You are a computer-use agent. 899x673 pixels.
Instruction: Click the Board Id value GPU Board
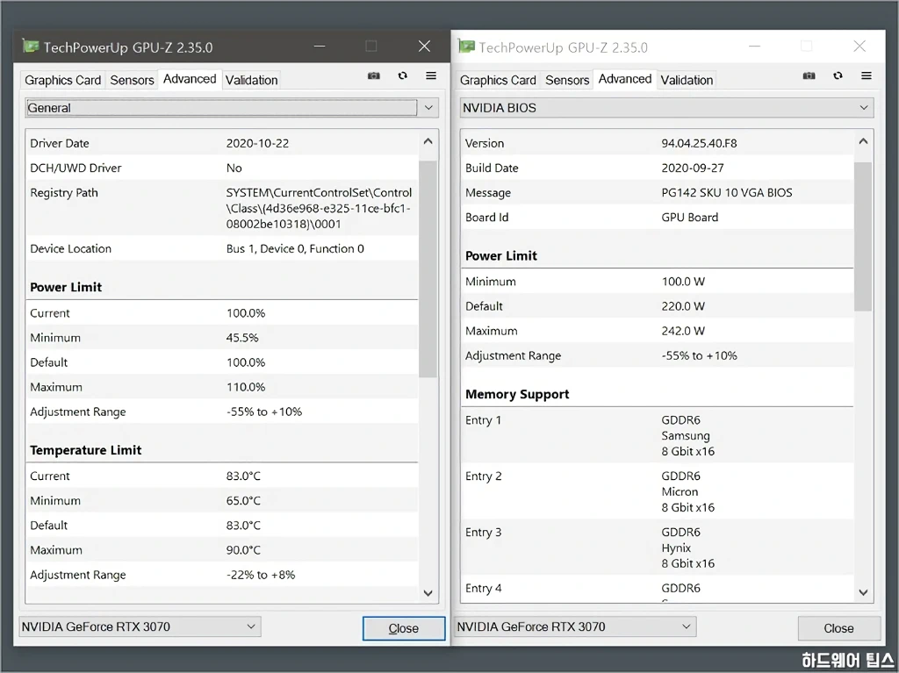coord(690,218)
